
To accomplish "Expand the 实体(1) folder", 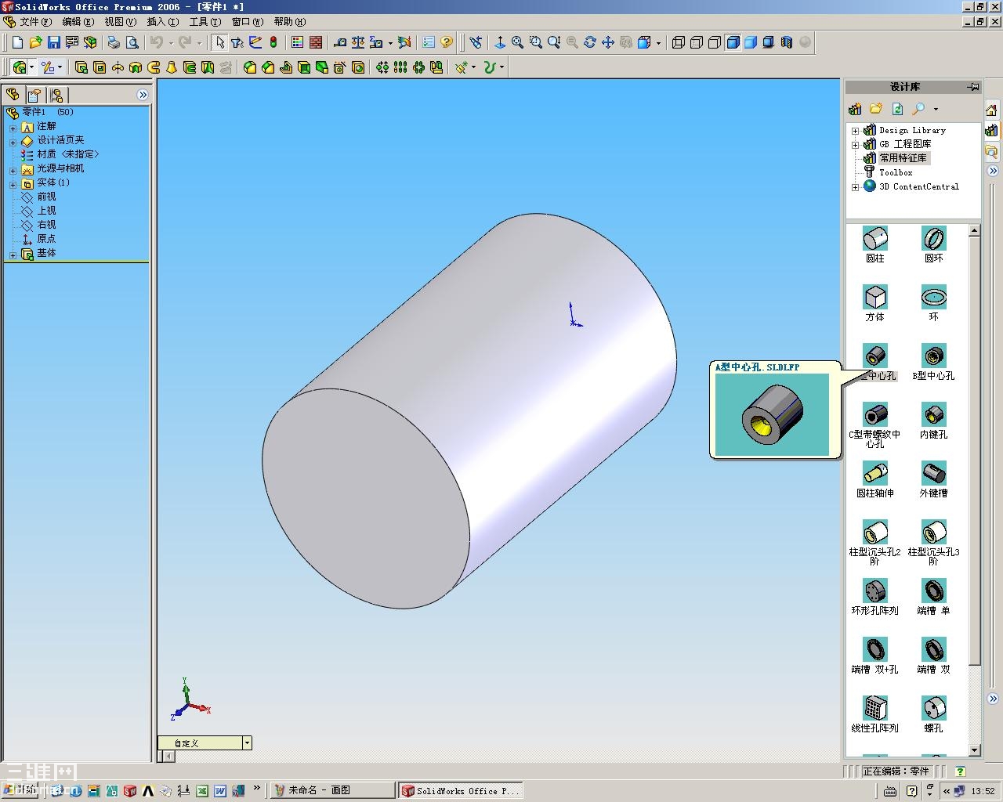I will coord(13,184).
